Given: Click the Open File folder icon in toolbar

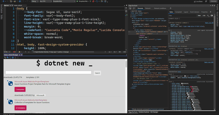Looking at the screenshot, I should (15, 1).
